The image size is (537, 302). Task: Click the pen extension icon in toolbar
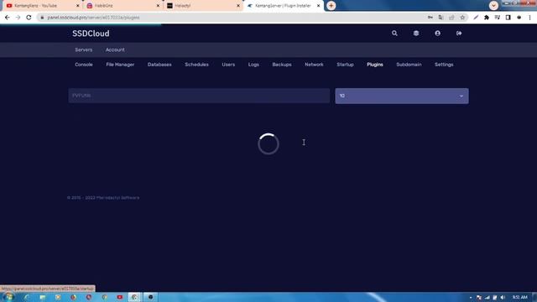(476, 18)
